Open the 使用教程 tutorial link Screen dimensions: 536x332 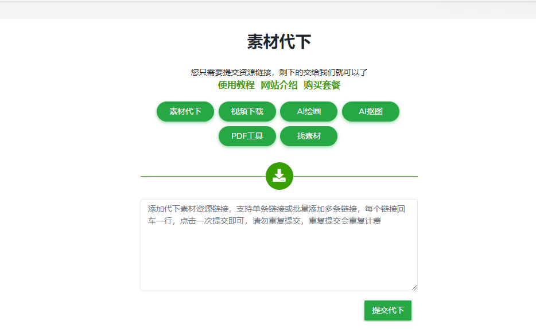[236, 85]
